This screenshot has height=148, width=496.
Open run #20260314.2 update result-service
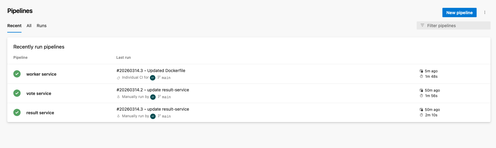153,90
